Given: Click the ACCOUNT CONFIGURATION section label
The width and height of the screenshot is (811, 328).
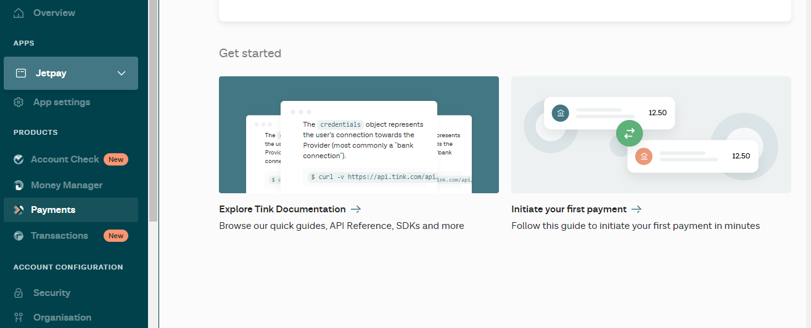Looking at the screenshot, I should (68, 267).
